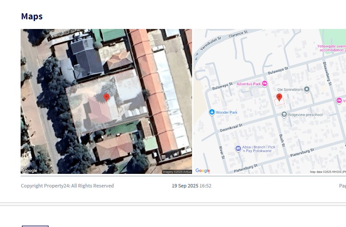
Task: Click the Copyright Property24 footer text
Action: (x=67, y=186)
